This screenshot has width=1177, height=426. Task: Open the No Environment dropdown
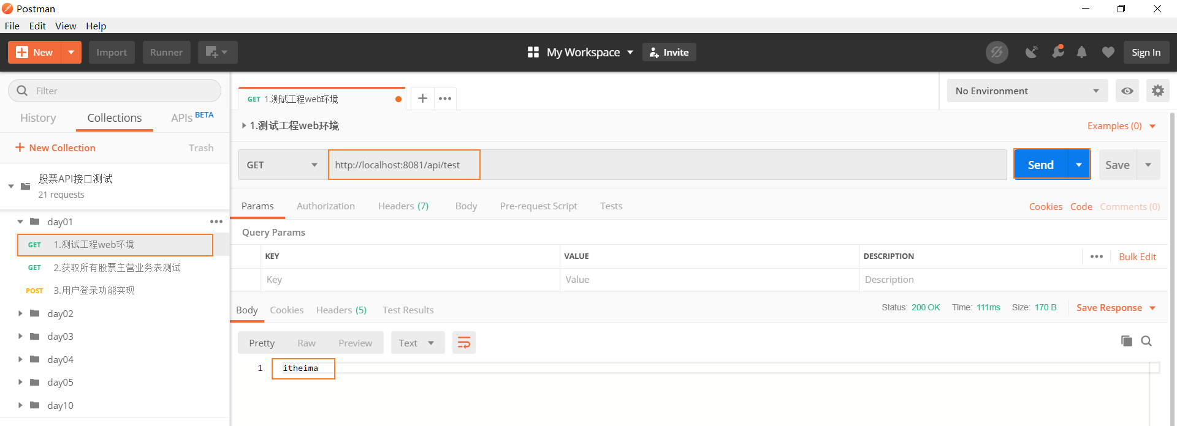[x=1027, y=91]
